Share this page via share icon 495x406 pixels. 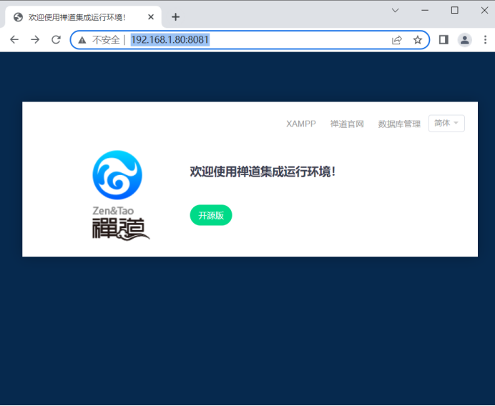(397, 40)
